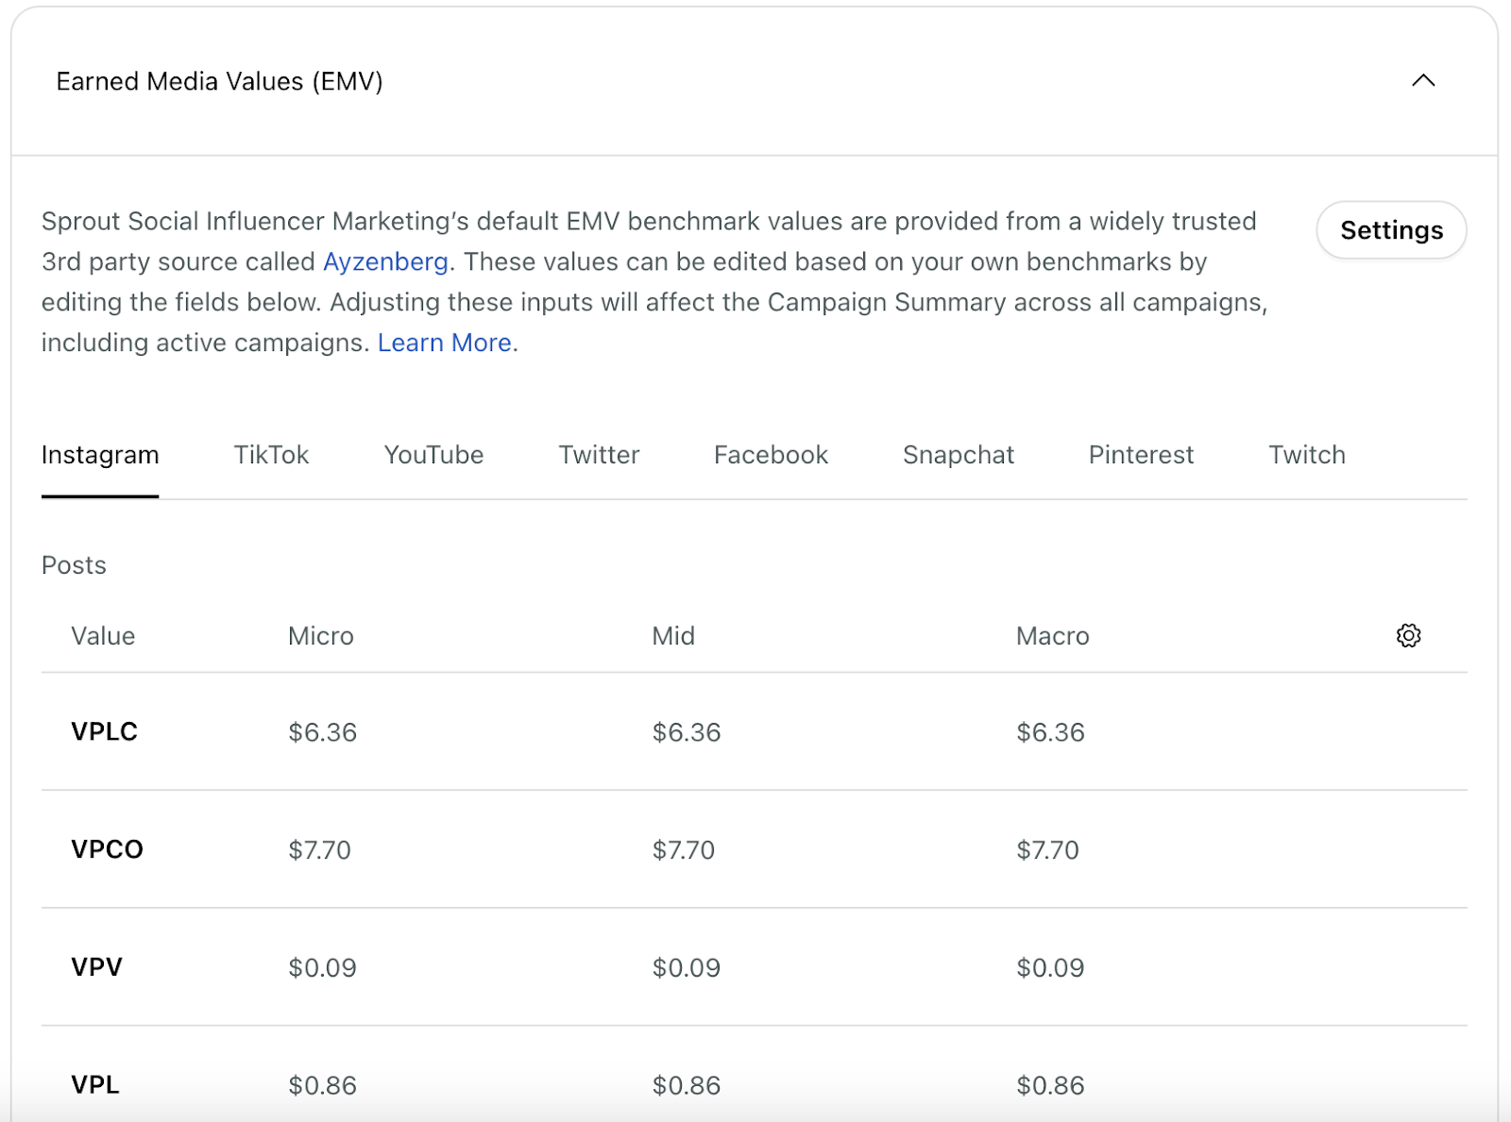Open the Snapchat tab
Screen dimensions: 1511x1122
(x=958, y=455)
